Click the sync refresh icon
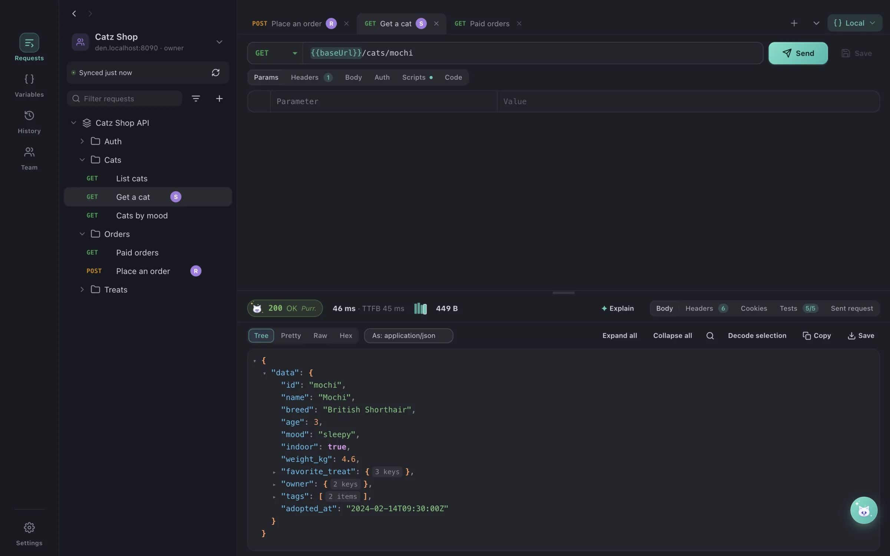Viewport: 890px width, 556px height. click(215, 73)
